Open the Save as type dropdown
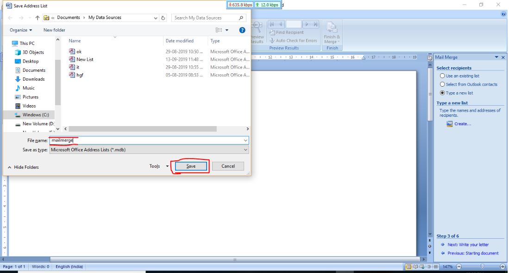 coord(245,149)
